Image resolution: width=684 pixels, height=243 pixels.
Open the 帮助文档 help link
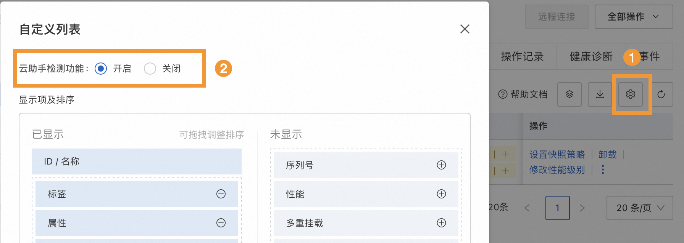pos(523,94)
